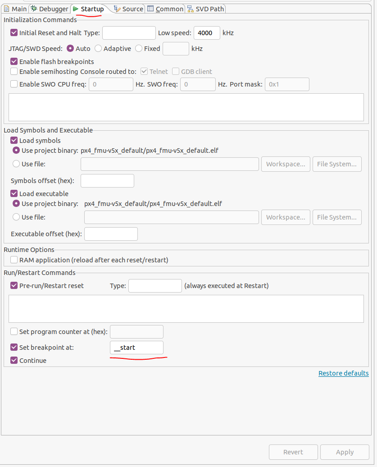Enable the SWO checkbox
Viewport: 377px width, 467px height.
click(14, 84)
